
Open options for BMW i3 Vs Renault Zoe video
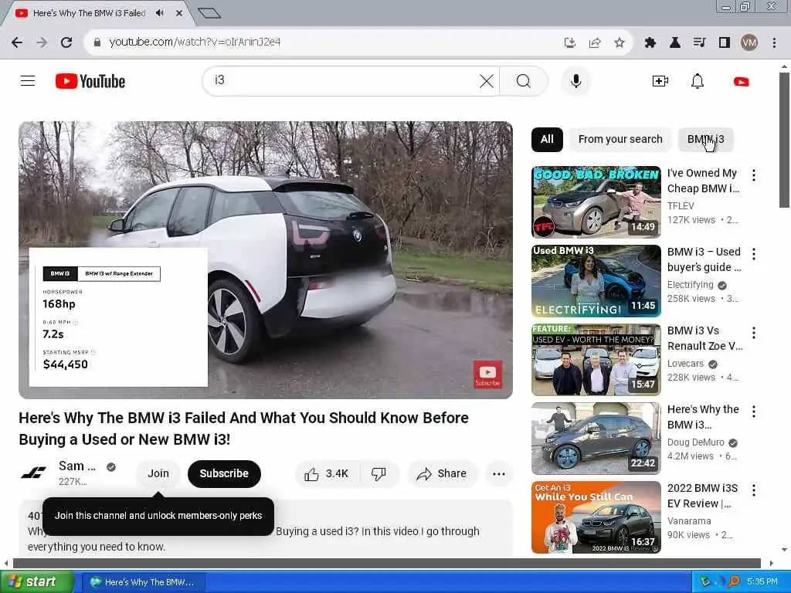click(x=754, y=332)
